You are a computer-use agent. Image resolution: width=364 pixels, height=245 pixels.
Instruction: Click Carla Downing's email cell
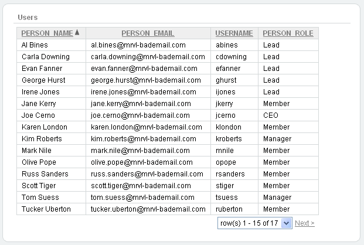[x=148, y=57]
